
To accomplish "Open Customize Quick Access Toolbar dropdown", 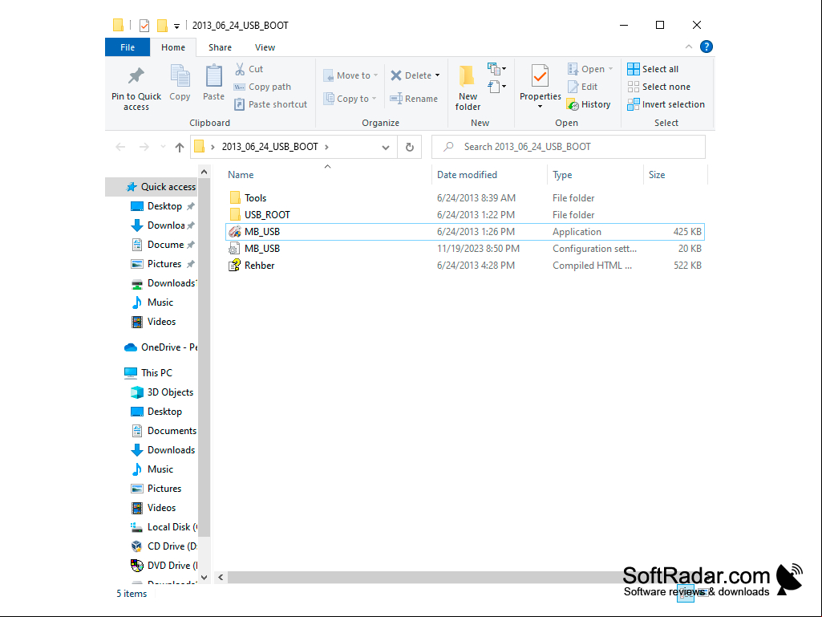I will tap(176, 26).
